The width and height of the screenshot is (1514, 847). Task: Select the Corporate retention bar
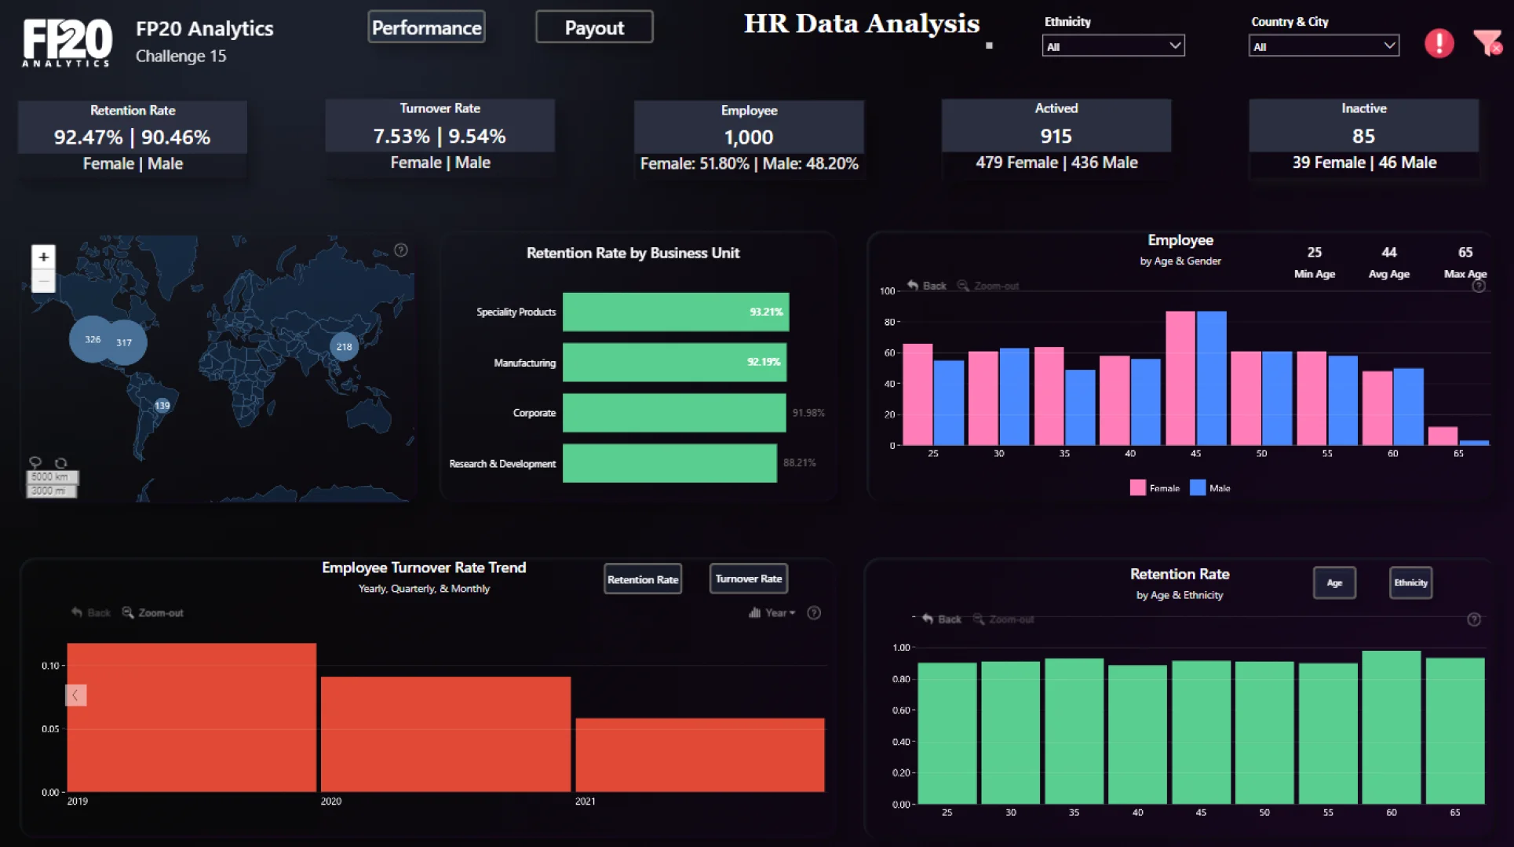point(674,413)
